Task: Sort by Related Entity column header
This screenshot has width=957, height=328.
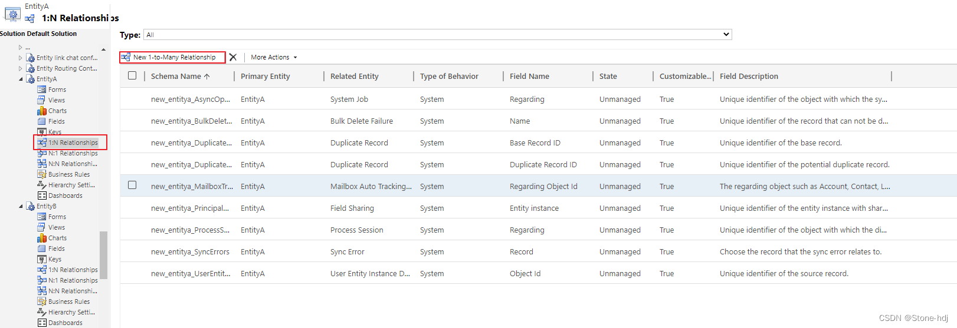Action: 354,76
